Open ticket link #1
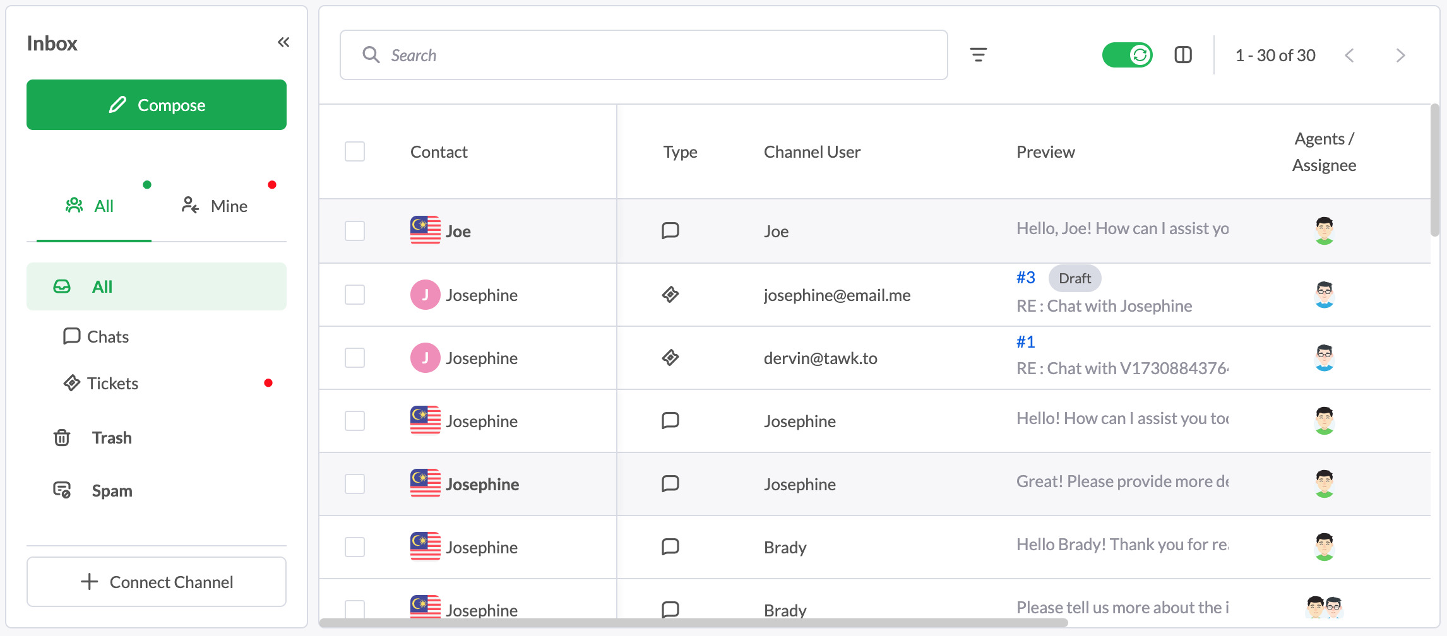This screenshot has height=636, width=1447. [1026, 342]
